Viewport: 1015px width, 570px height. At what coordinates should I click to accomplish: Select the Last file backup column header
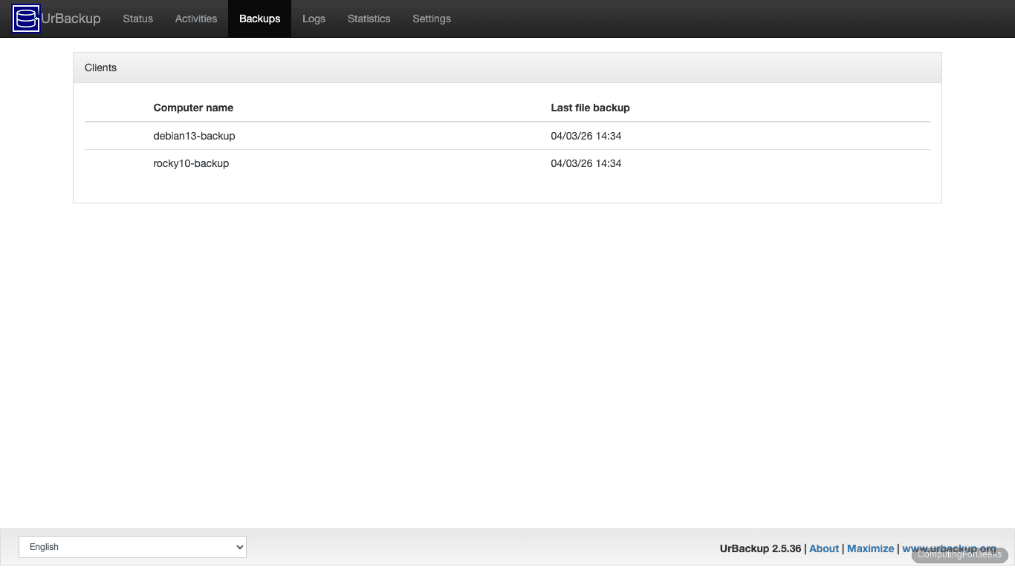(x=590, y=108)
